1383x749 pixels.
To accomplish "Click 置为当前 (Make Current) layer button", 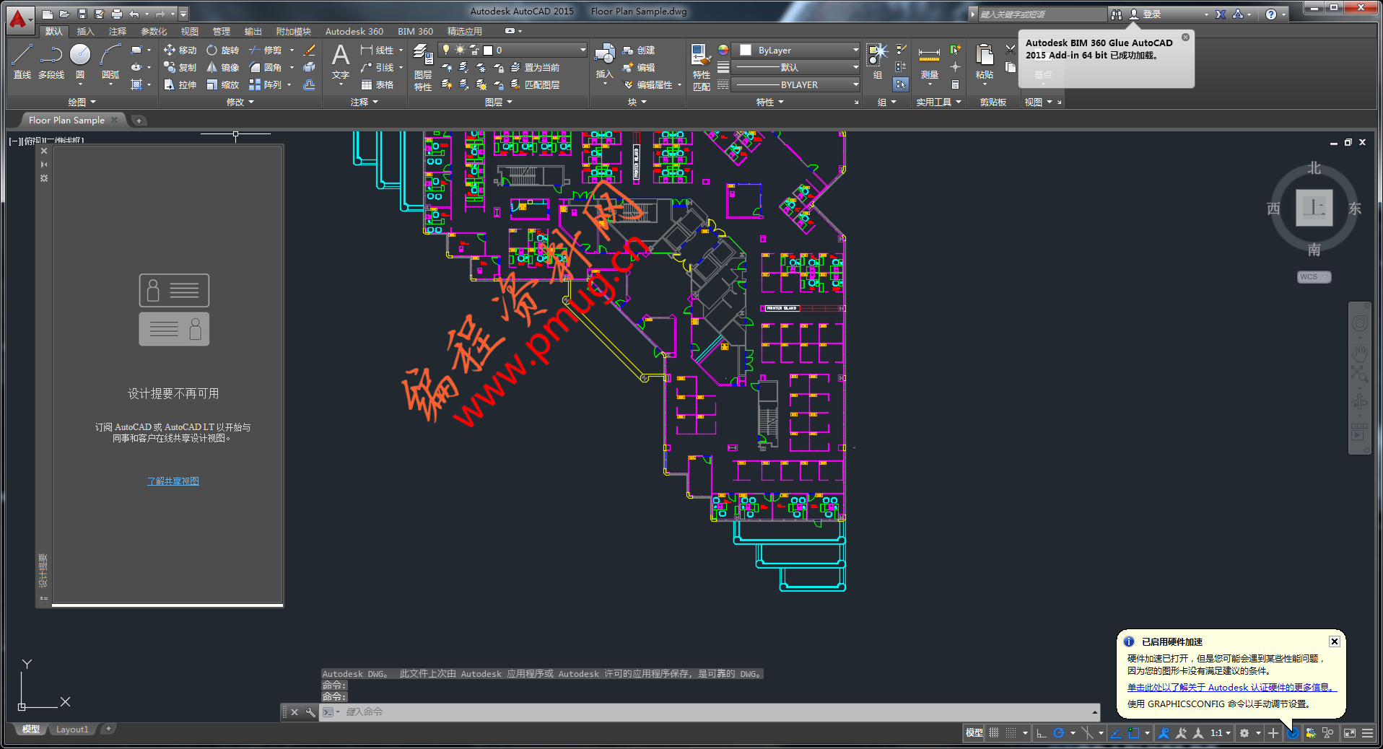I will pos(536,67).
